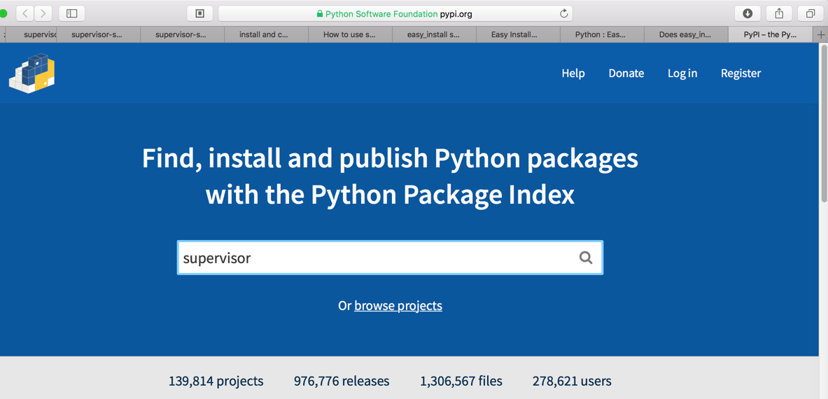This screenshot has width=828, height=399.
Task: Show all tabs overview icon
Action: (x=811, y=13)
